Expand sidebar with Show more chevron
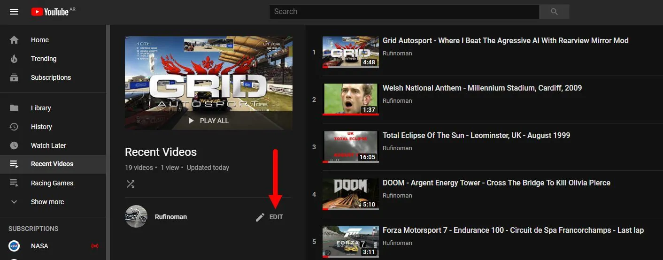This screenshot has height=260, width=663. [14, 202]
